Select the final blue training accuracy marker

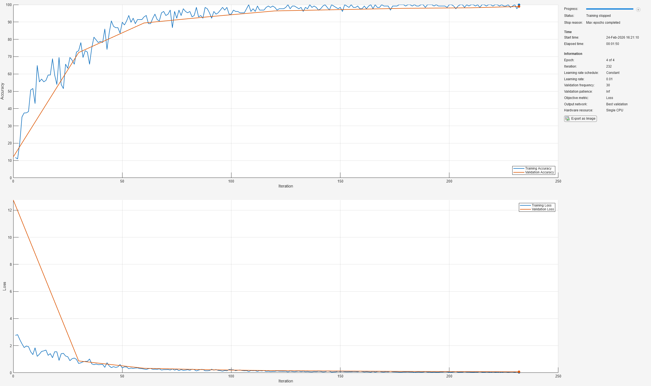click(x=519, y=5)
